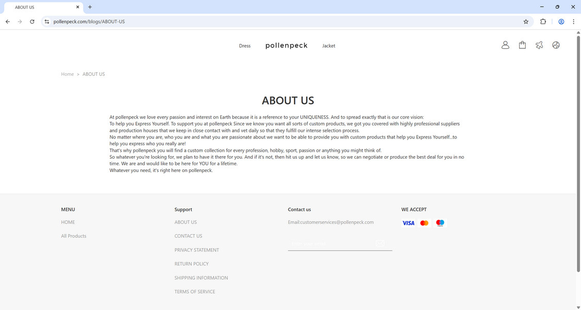
Task: Bookmark the page with the star icon
Action: click(x=525, y=22)
